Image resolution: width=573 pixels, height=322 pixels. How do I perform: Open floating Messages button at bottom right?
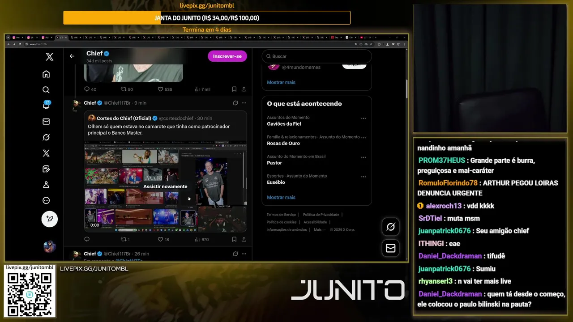(390, 248)
